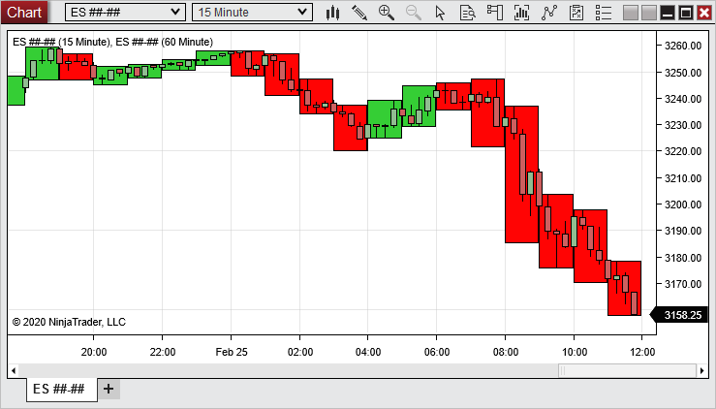Click the horizontal scrollbar thumb
Image resolution: width=716 pixels, height=409 pixels.
627,370
